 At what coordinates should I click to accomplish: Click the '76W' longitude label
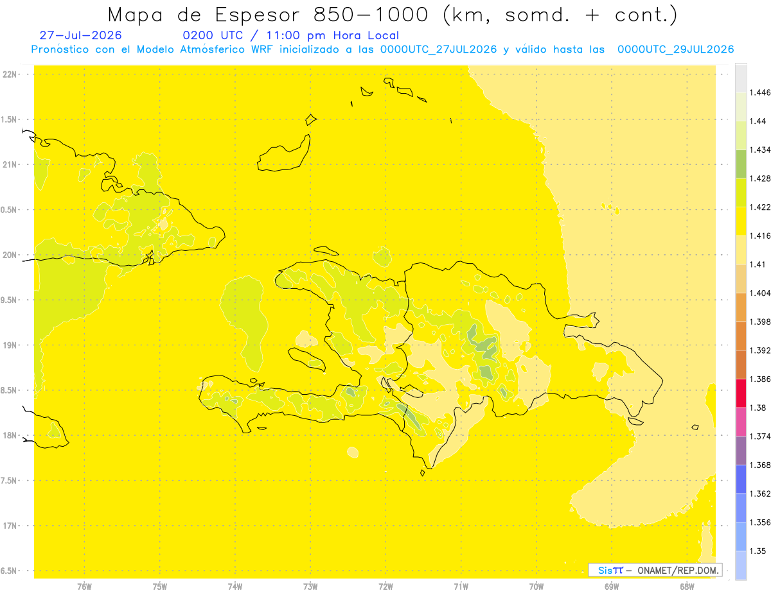point(84,586)
